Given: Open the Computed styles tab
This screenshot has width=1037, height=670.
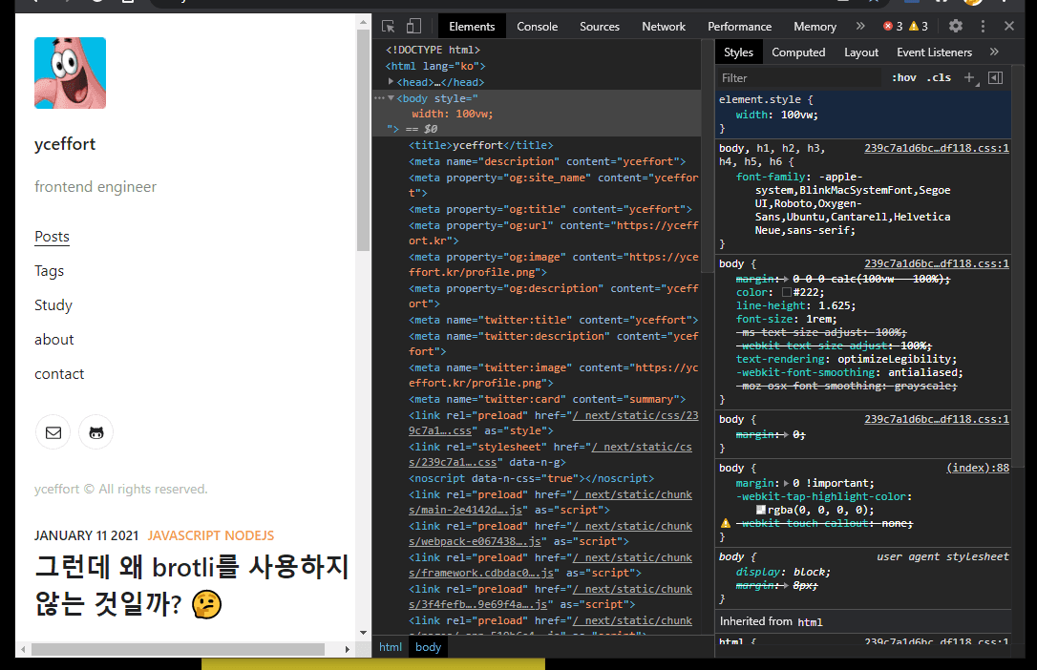Looking at the screenshot, I should (x=798, y=52).
